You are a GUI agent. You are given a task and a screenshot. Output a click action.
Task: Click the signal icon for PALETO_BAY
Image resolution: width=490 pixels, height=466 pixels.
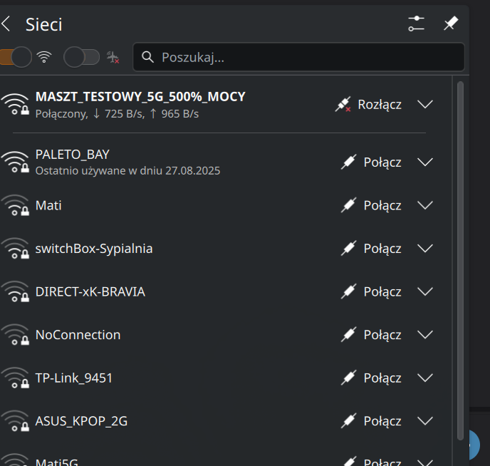click(14, 162)
